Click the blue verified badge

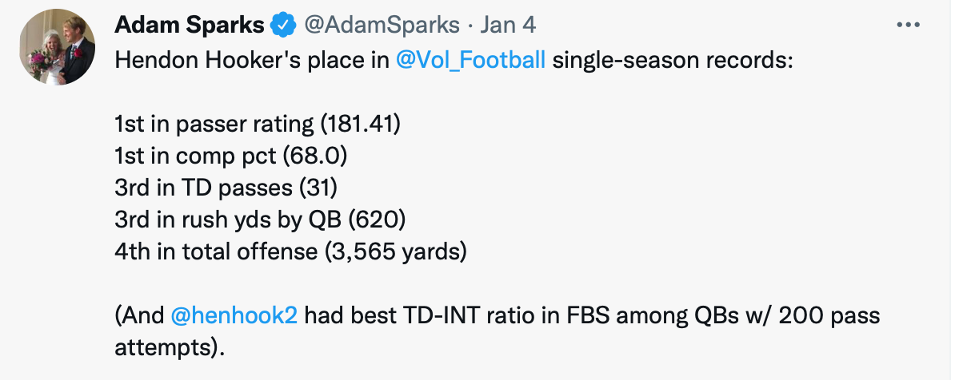pyautogui.click(x=283, y=26)
